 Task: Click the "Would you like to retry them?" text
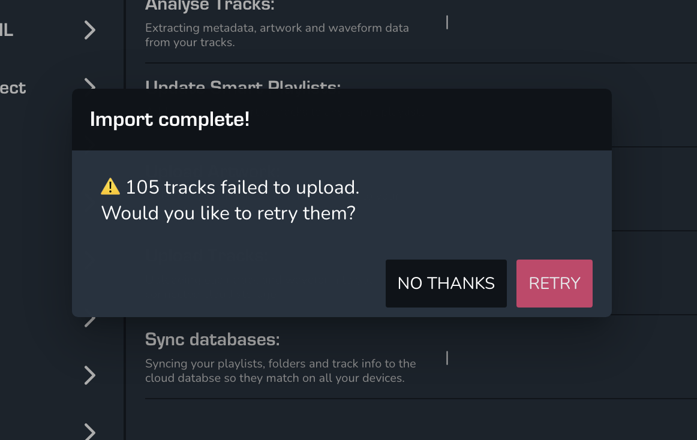[x=229, y=213]
